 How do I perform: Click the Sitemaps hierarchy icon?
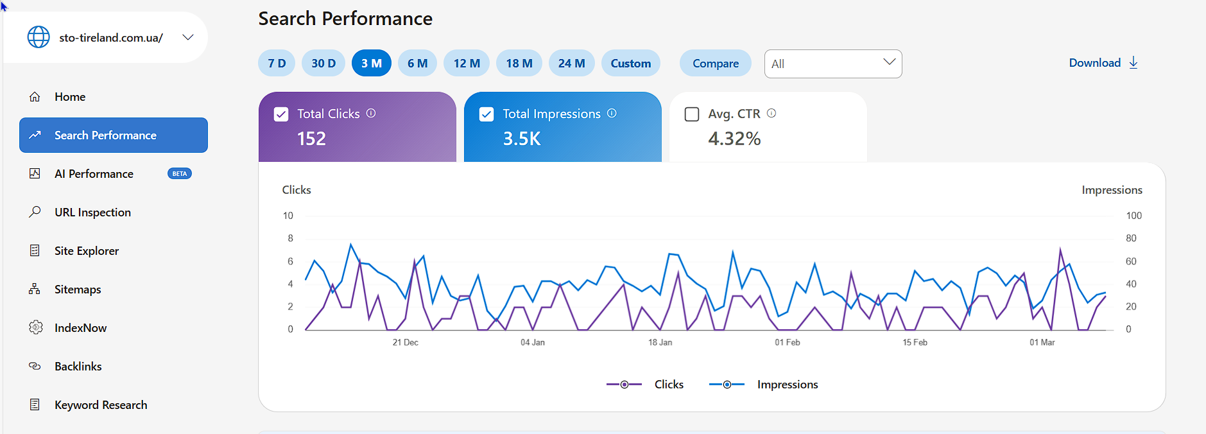point(35,289)
